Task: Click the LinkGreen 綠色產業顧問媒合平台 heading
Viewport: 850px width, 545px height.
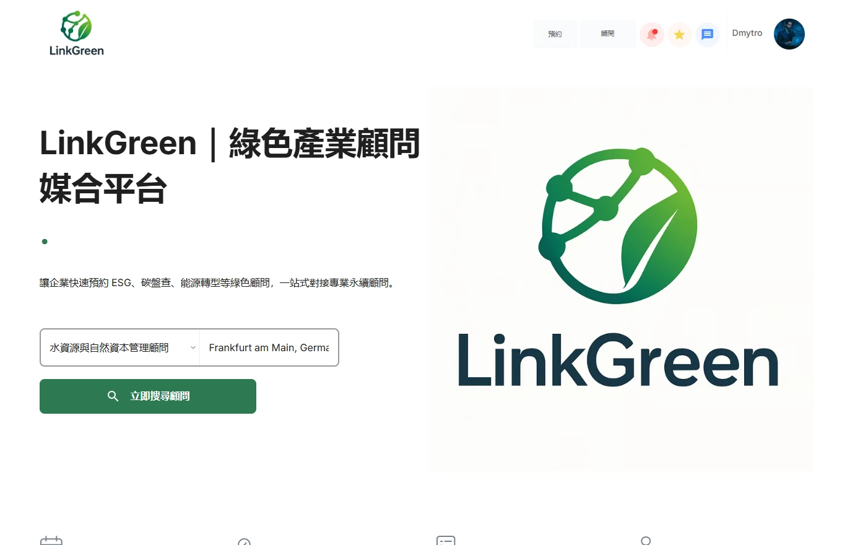Action: (230, 166)
